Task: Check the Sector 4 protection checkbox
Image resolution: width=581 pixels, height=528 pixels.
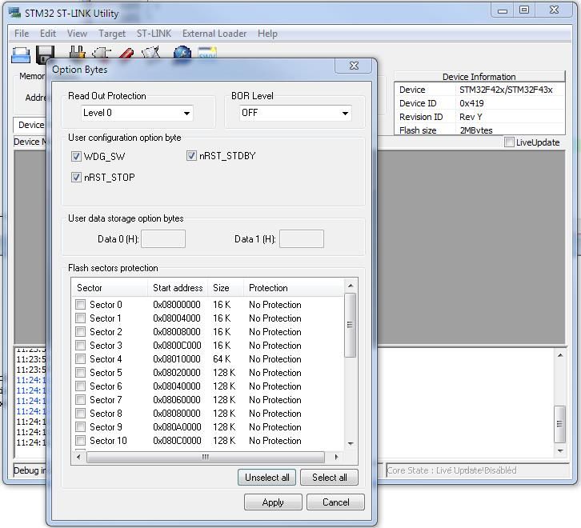Action: (80, 358)
